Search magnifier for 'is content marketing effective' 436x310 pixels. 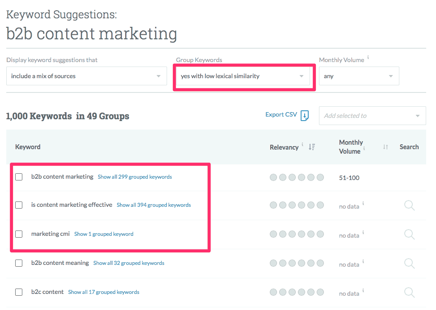[x=409, y=205]
